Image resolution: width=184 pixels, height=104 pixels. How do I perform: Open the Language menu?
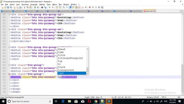coord(34,5)
